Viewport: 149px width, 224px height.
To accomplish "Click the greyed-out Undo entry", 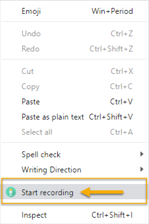I will (74, 34).
